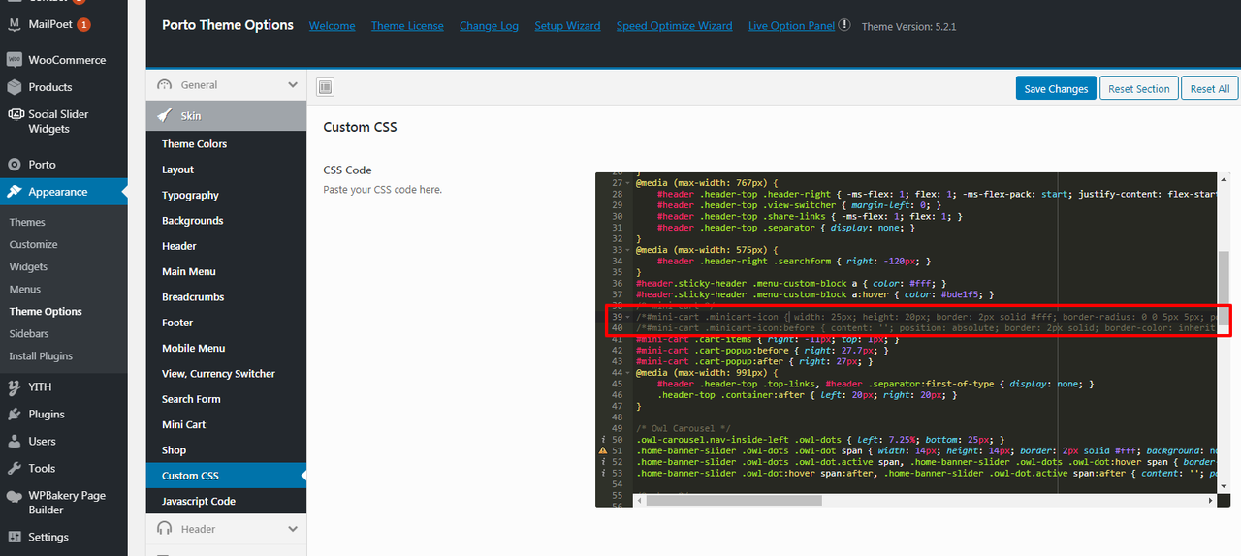Open the Backgrounds skin section

(x=192, y=221)
